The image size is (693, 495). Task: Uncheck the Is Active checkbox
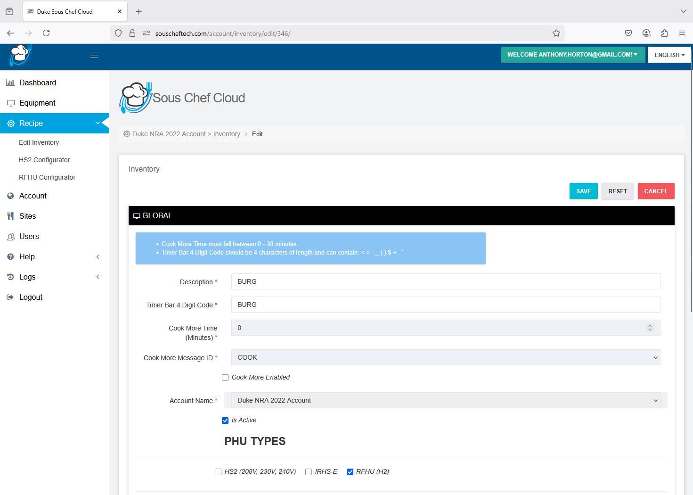(x=225, y=421)
